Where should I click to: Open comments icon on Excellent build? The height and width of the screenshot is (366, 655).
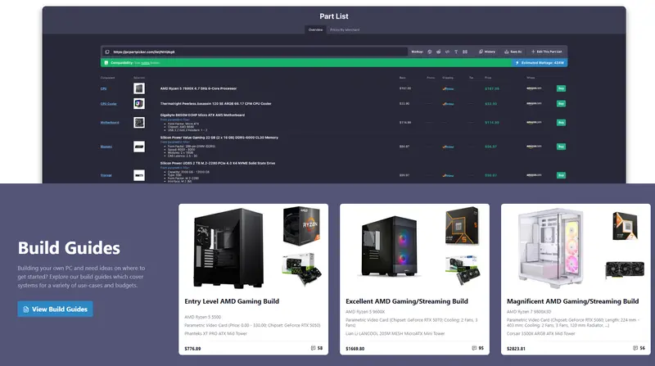[x=474, y=348]
